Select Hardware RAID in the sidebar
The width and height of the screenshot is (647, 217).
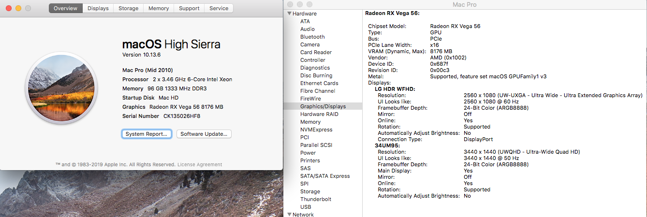click(x=319, y=114)
